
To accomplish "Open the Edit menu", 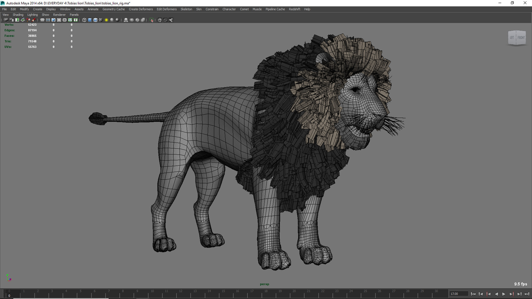I will [13, 9].
